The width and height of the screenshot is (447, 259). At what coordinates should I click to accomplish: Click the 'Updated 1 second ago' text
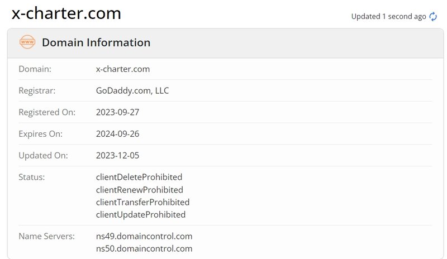click(388, 17)
